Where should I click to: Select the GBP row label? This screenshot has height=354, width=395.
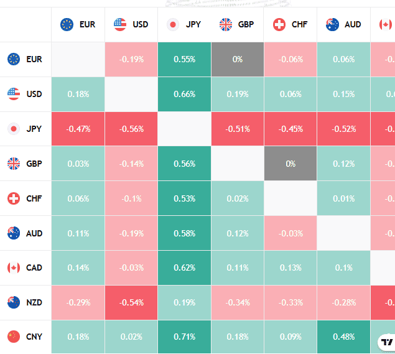tap(34, 164)
